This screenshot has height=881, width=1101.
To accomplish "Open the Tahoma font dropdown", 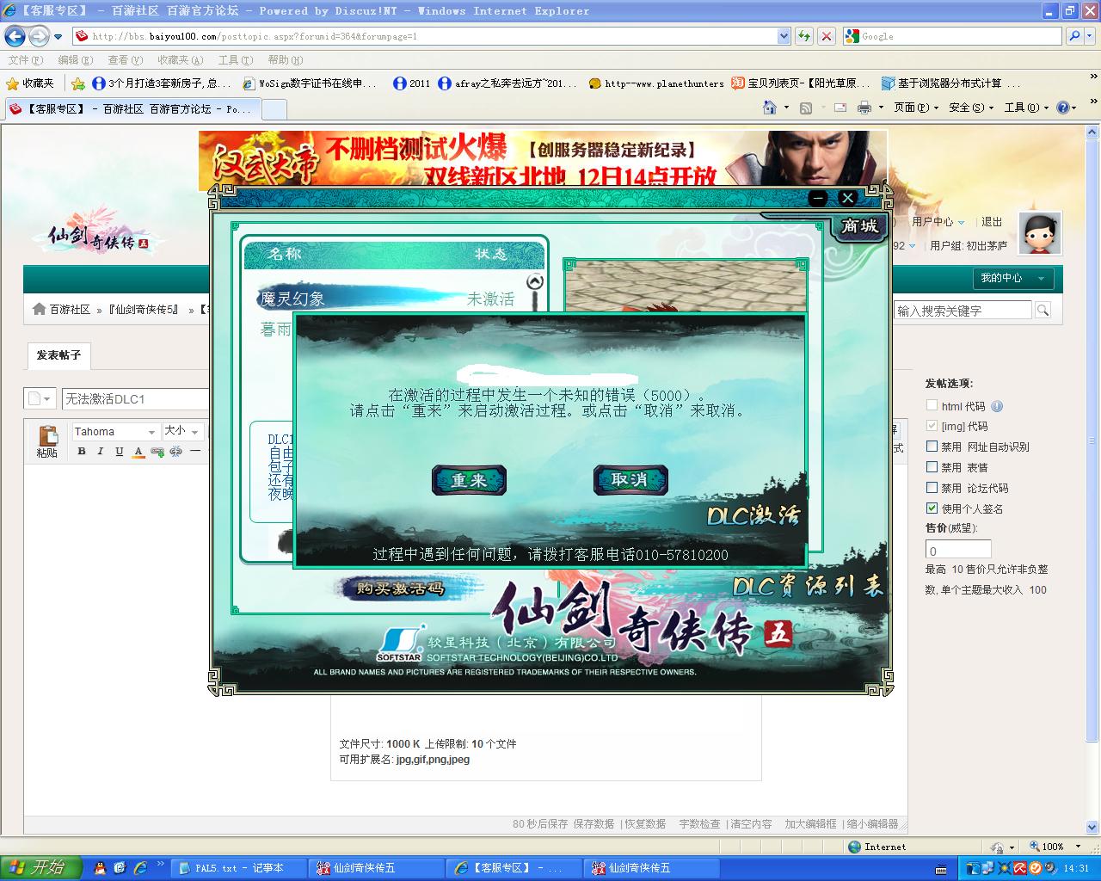I will 115,432.
